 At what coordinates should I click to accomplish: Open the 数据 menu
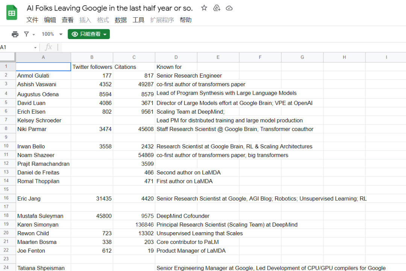(x=121, y=20)
